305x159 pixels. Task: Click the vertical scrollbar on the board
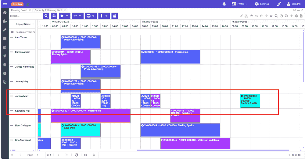303,57
